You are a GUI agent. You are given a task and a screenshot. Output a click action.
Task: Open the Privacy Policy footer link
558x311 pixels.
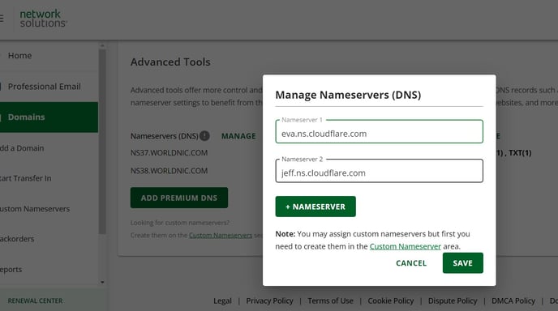(x=269, y=300)
